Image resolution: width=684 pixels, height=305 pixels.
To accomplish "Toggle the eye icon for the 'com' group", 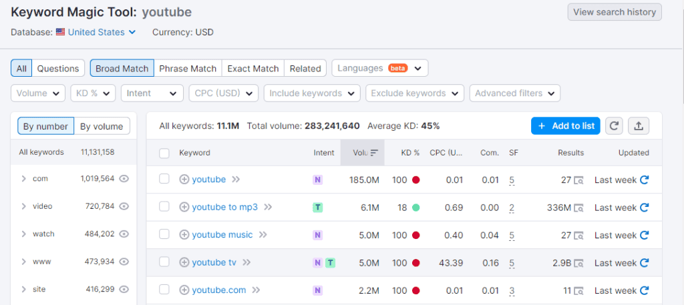I will click(x=124, y=179).
